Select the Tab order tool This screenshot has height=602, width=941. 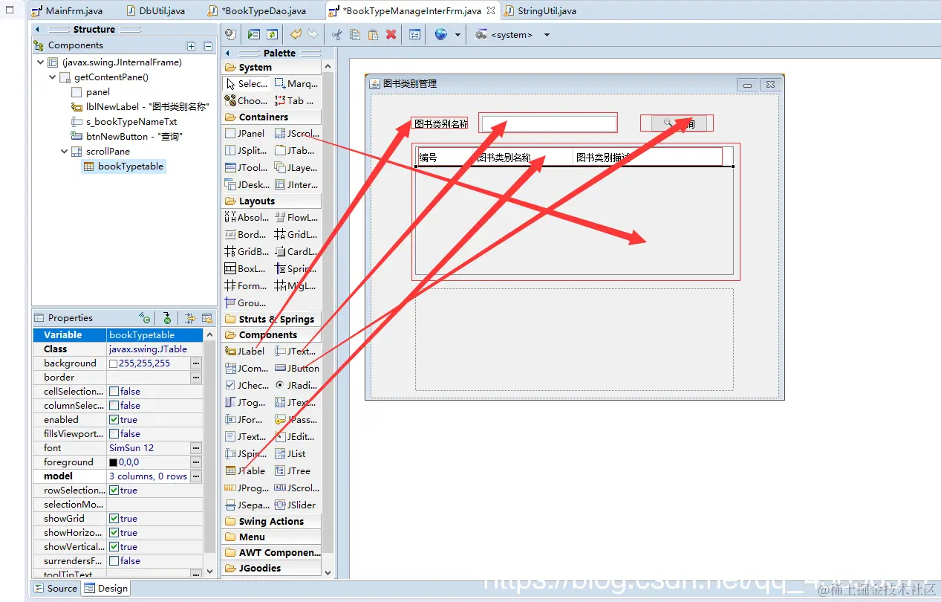point(296,101)
